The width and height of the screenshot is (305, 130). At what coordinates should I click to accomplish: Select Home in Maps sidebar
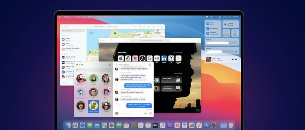coord(73,39)
